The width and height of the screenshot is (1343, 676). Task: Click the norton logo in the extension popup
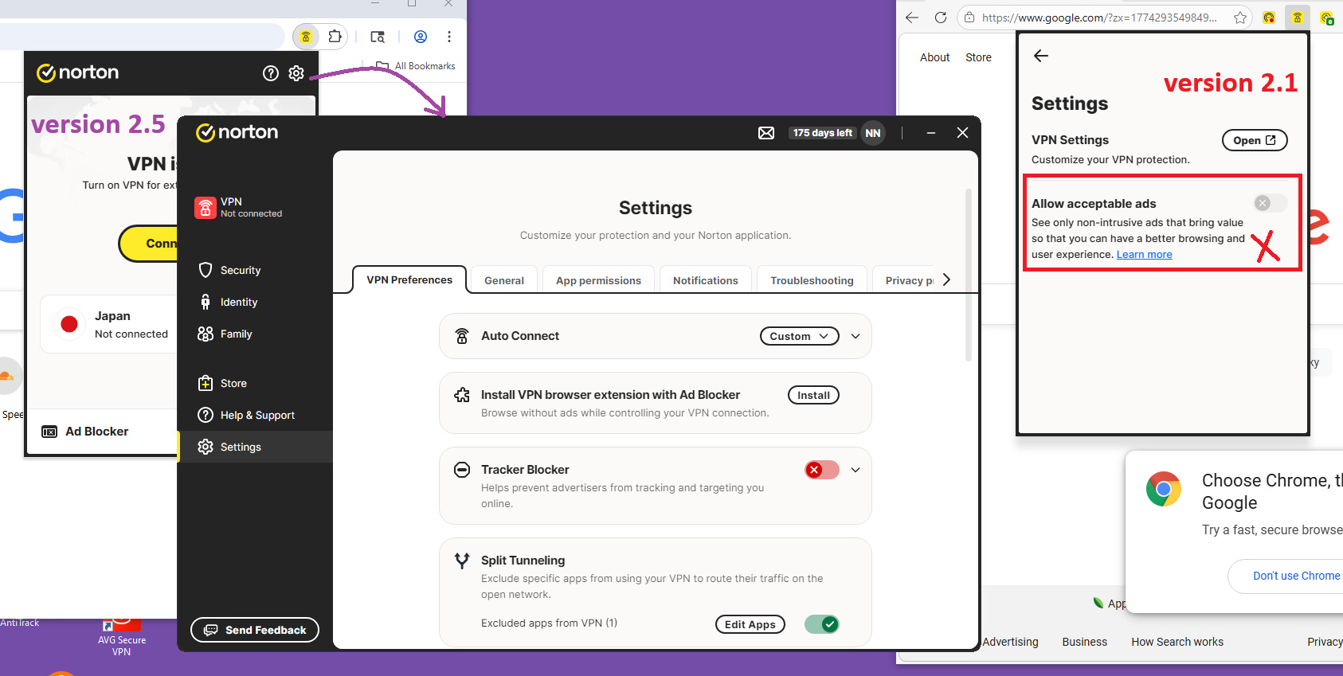78,72
